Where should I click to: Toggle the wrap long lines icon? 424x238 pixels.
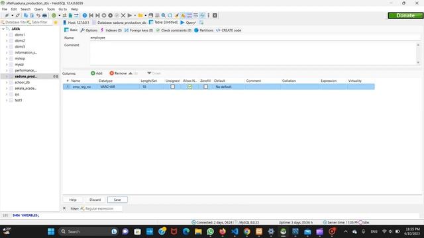[195, 16]
